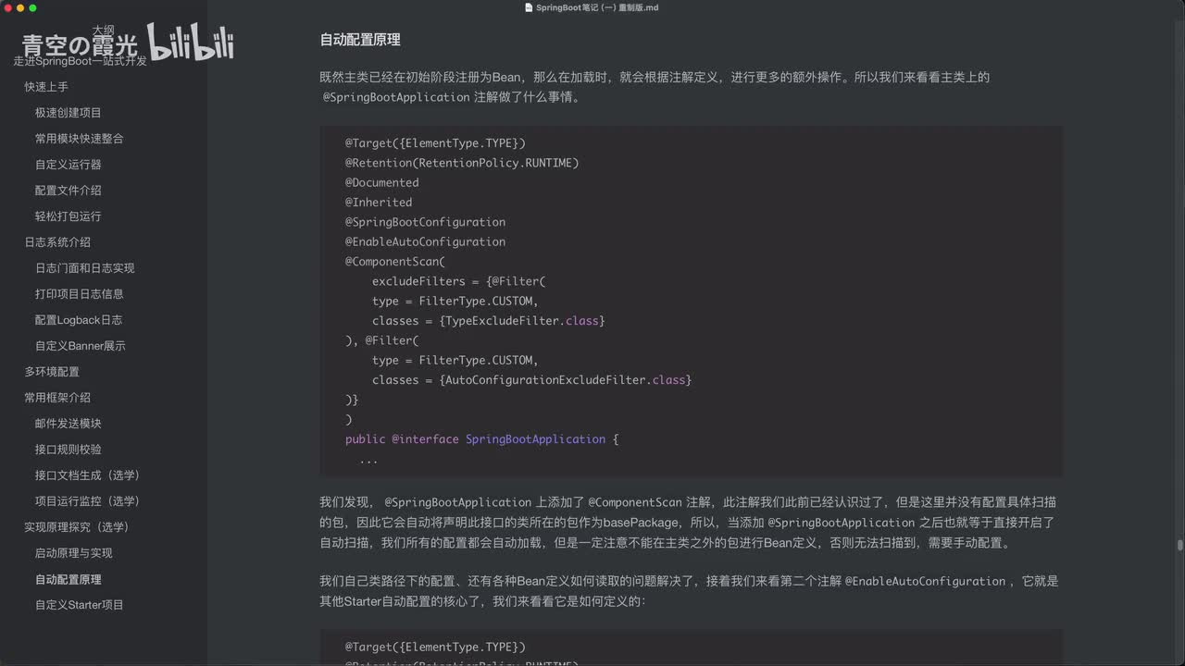Click the vertical scrollbar thumb on the right

point(1179,545)
